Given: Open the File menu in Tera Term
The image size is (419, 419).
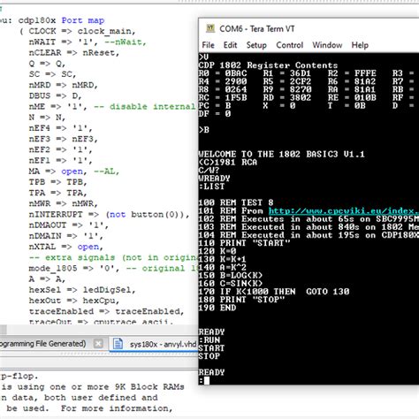Looking at the screenshot, I should point(208,45).
